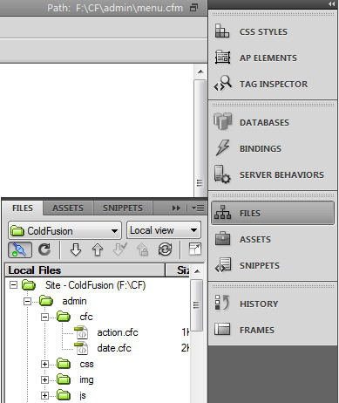Select the Files button in the collapsed dock
The image size is (339, 403).
(x=273, y=213)
